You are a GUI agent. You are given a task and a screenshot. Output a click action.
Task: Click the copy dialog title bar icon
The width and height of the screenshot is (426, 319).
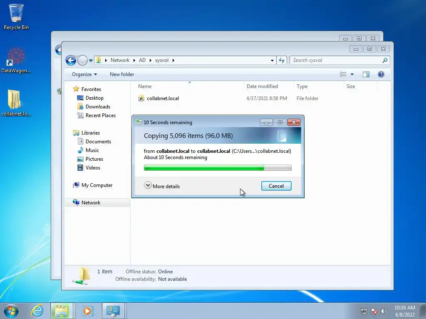pyautogui.click(x=139, y=123)
